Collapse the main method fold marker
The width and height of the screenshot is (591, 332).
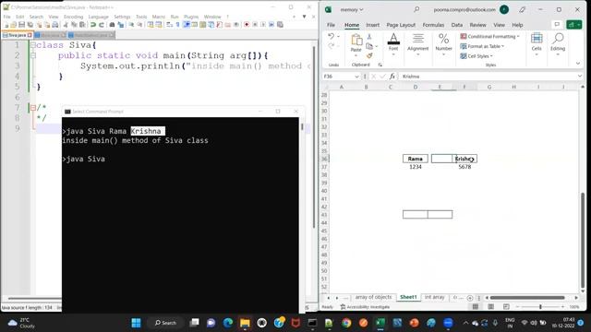tap(33, 55)
